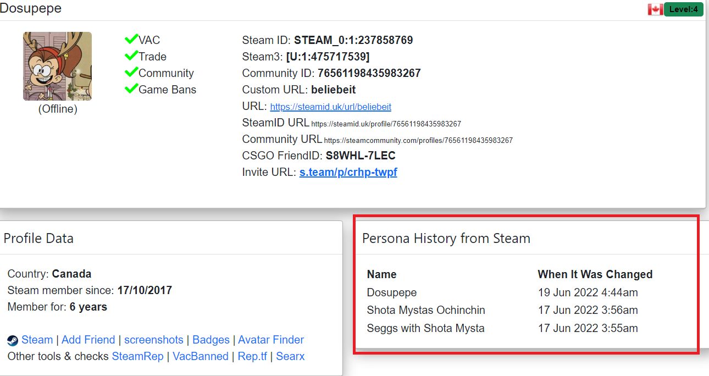Viewport: 709px width, 376px height.
Task: Click the Game Bans status label
Action: point(168,90)
